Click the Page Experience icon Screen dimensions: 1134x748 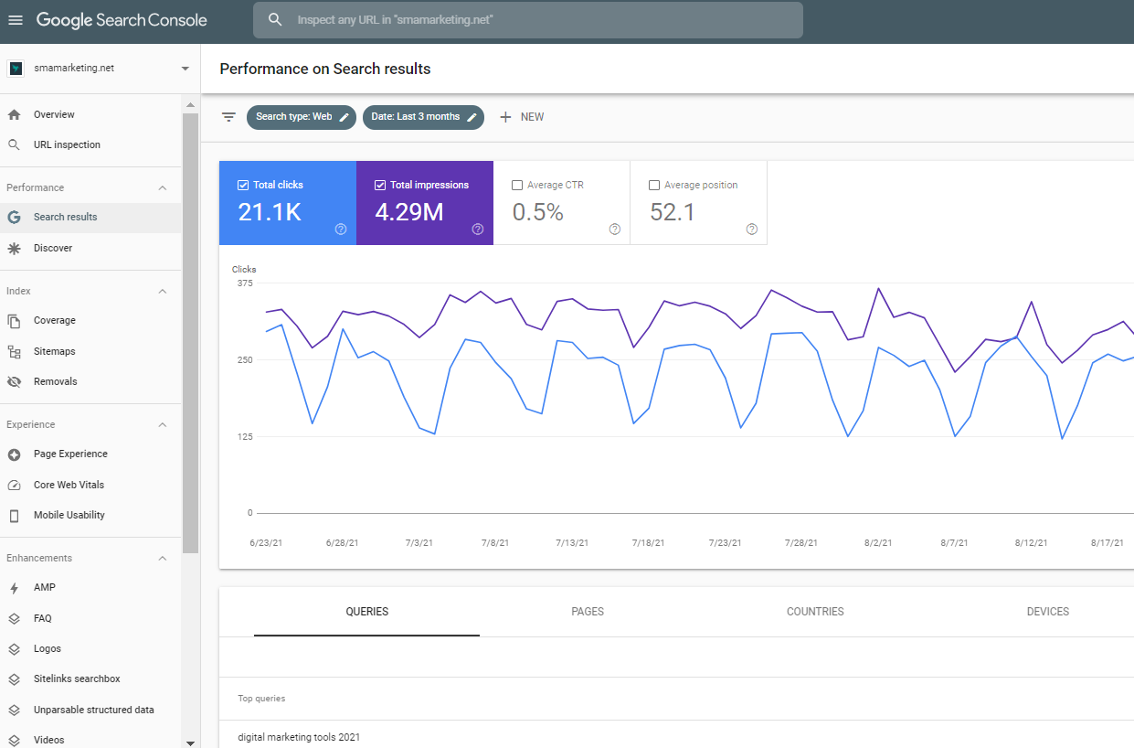[14, 454]
